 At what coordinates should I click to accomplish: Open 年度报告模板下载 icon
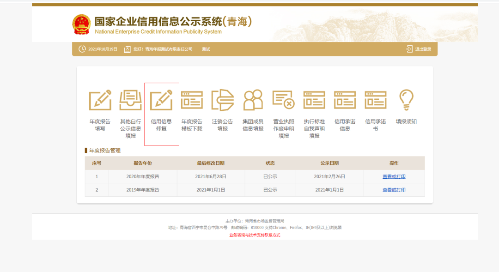192,100
